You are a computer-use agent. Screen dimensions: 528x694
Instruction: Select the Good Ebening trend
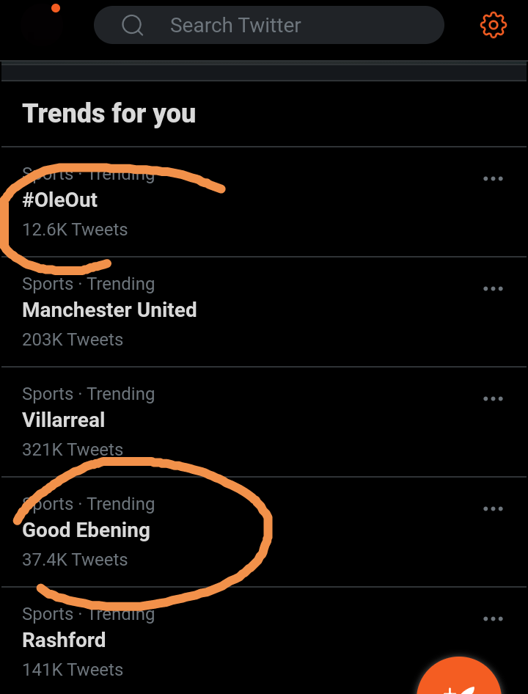tap(87, 530)
